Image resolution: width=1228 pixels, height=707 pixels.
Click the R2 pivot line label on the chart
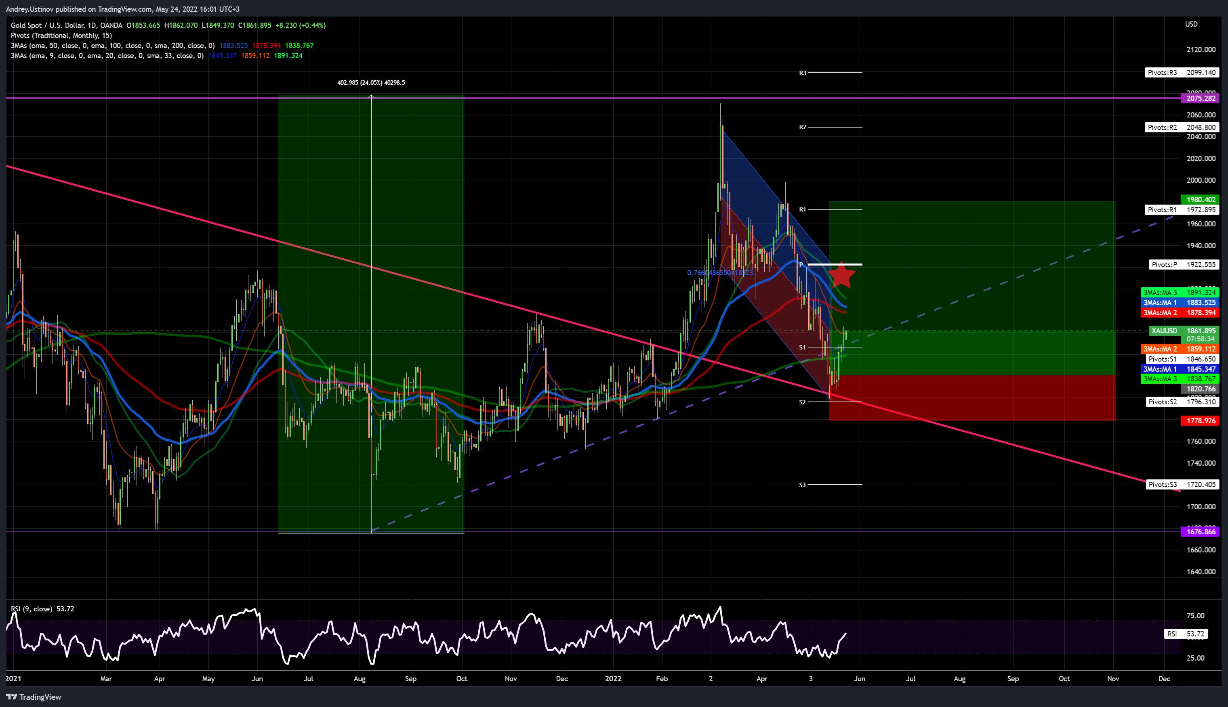pyautogui.click(x=802, y=128)
